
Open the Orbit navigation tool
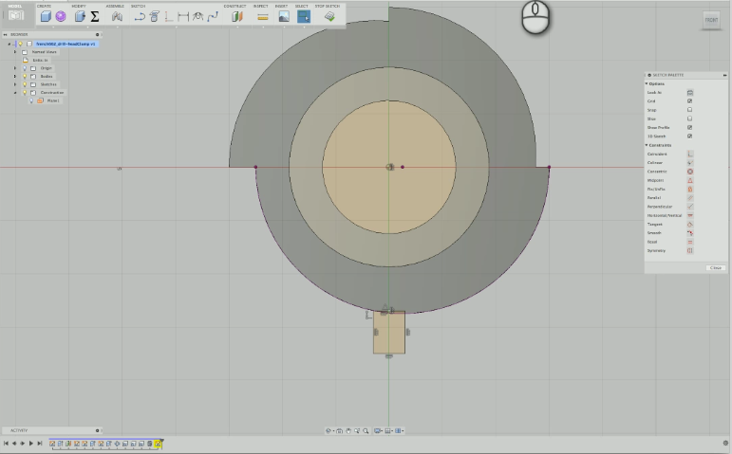pyautogui.click(x=328, y=431)
